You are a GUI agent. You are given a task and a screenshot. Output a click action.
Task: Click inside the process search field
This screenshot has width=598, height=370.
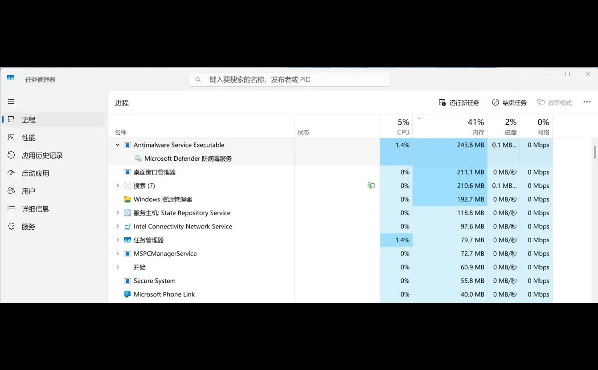pos(289,79)
